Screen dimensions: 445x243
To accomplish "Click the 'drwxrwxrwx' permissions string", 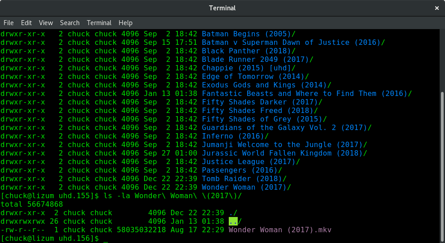I will point(23,221).
